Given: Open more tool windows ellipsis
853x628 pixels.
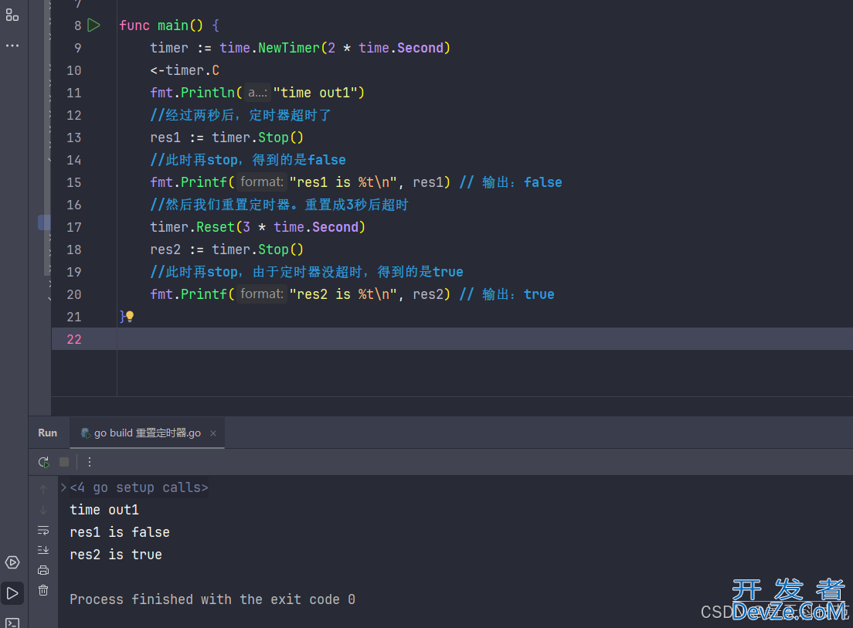Looking at the screenshot, I should pyautogui.click(x=12, y=46).
